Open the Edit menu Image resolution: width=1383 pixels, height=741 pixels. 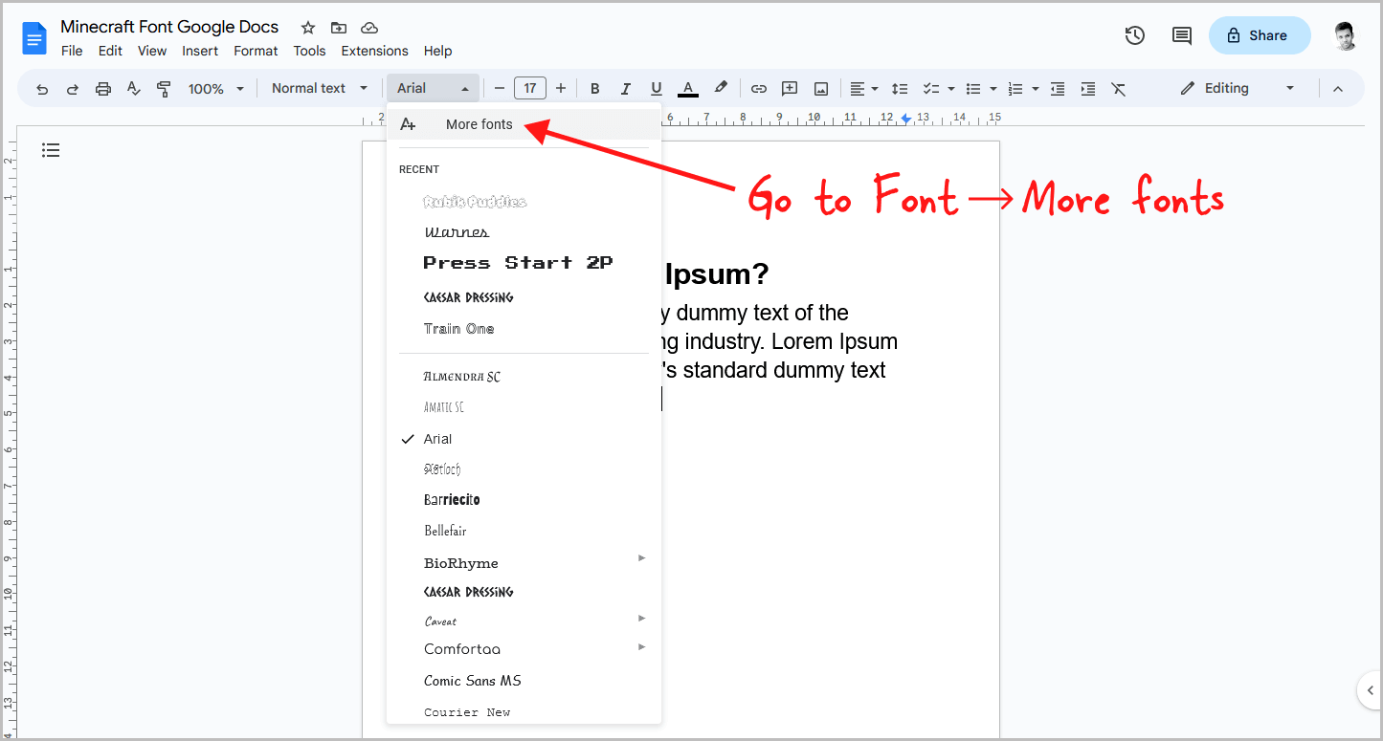[110, 51]
